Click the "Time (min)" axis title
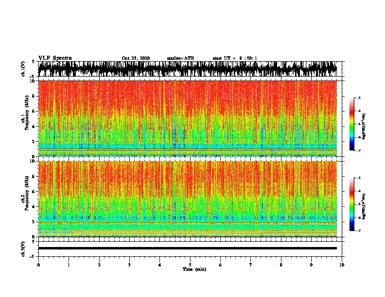Viewport: 385px width, 297px height. [x=194, y=269]
